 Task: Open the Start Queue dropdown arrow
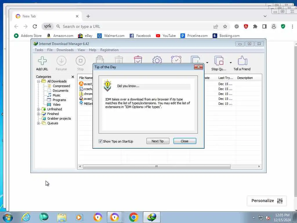pos(207,63)
